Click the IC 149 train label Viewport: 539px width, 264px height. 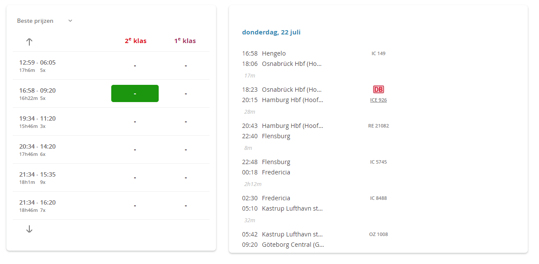tap(378, 53)
